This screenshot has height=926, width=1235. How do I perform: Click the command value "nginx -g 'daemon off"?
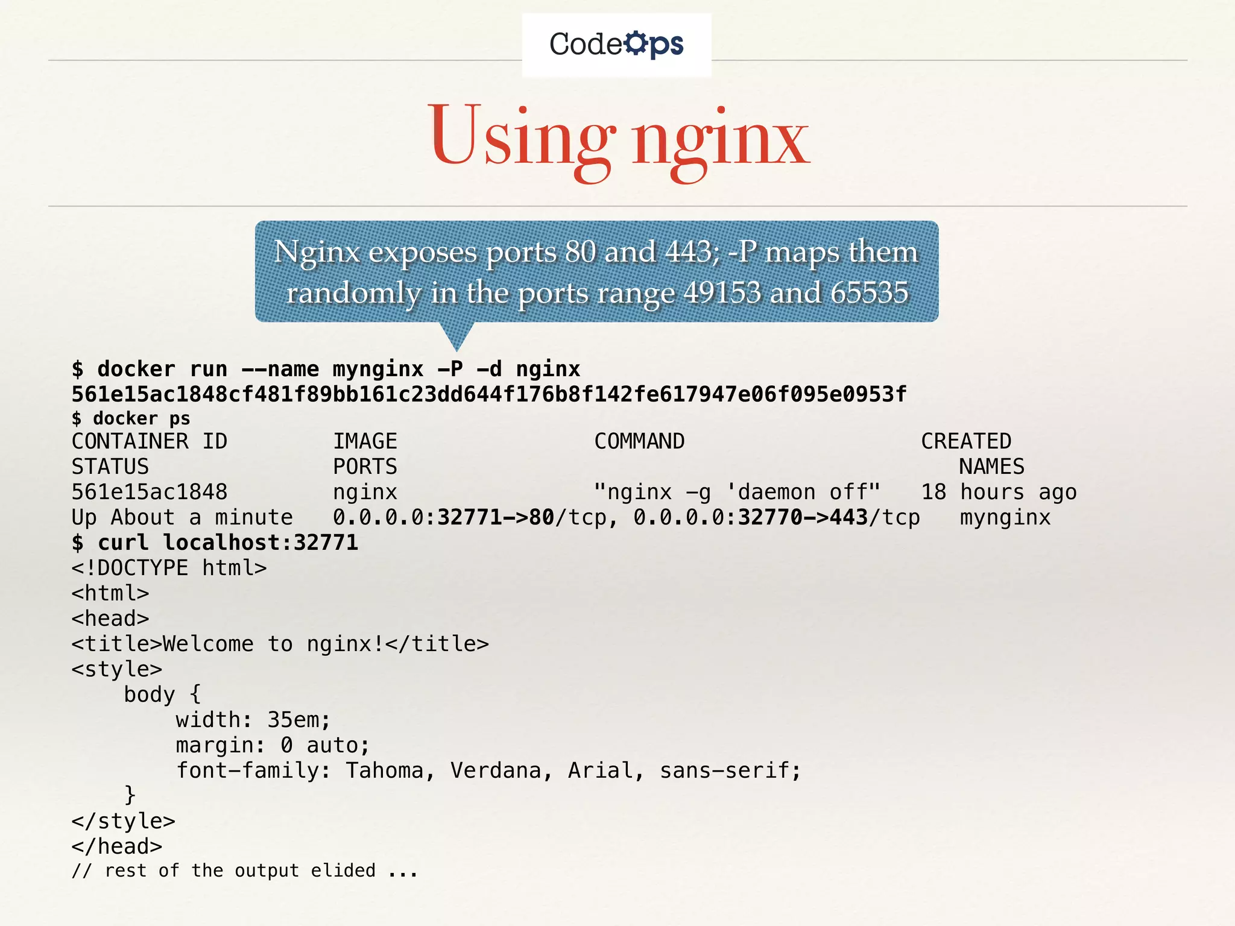click(738, 492)
